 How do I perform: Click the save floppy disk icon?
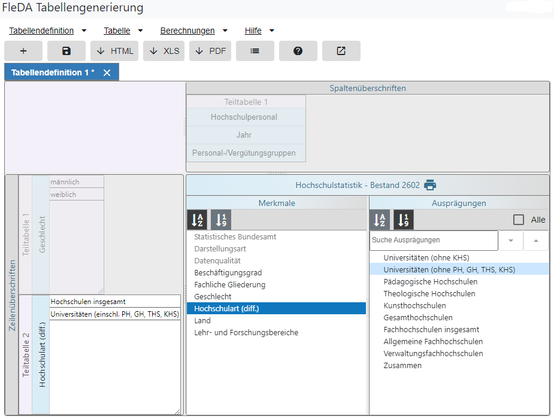point(66,51)
